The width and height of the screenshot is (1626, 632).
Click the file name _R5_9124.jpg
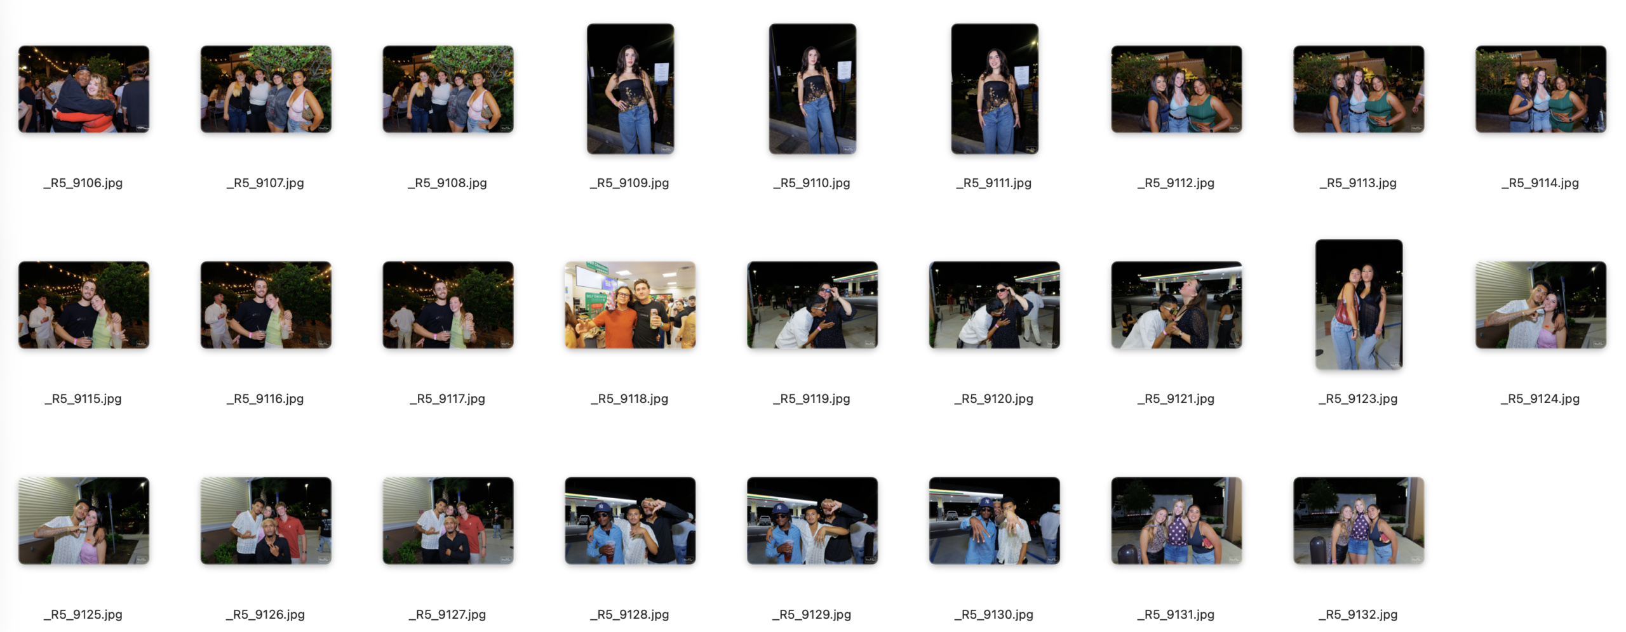click(x=1540, y=399)
